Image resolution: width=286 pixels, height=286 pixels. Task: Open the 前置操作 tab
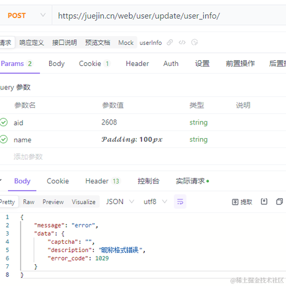pos(240,63)
